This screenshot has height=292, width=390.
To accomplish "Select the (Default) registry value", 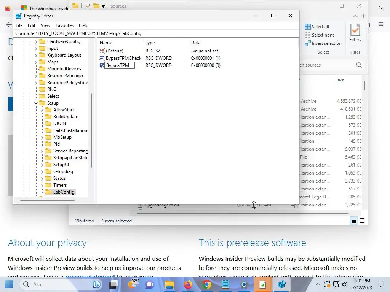I will coord(114,51).
